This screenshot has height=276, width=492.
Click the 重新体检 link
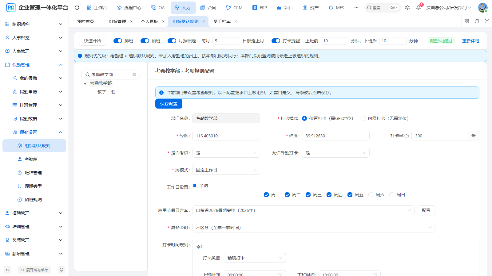pyautogui.click(x=471, y=41)
